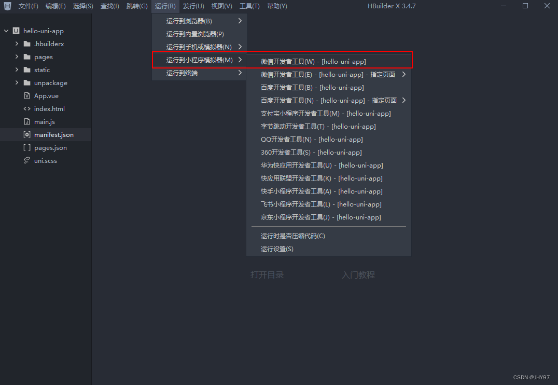
Task: Open the 编辑(E) menu
Action: (x=55, y=6)
